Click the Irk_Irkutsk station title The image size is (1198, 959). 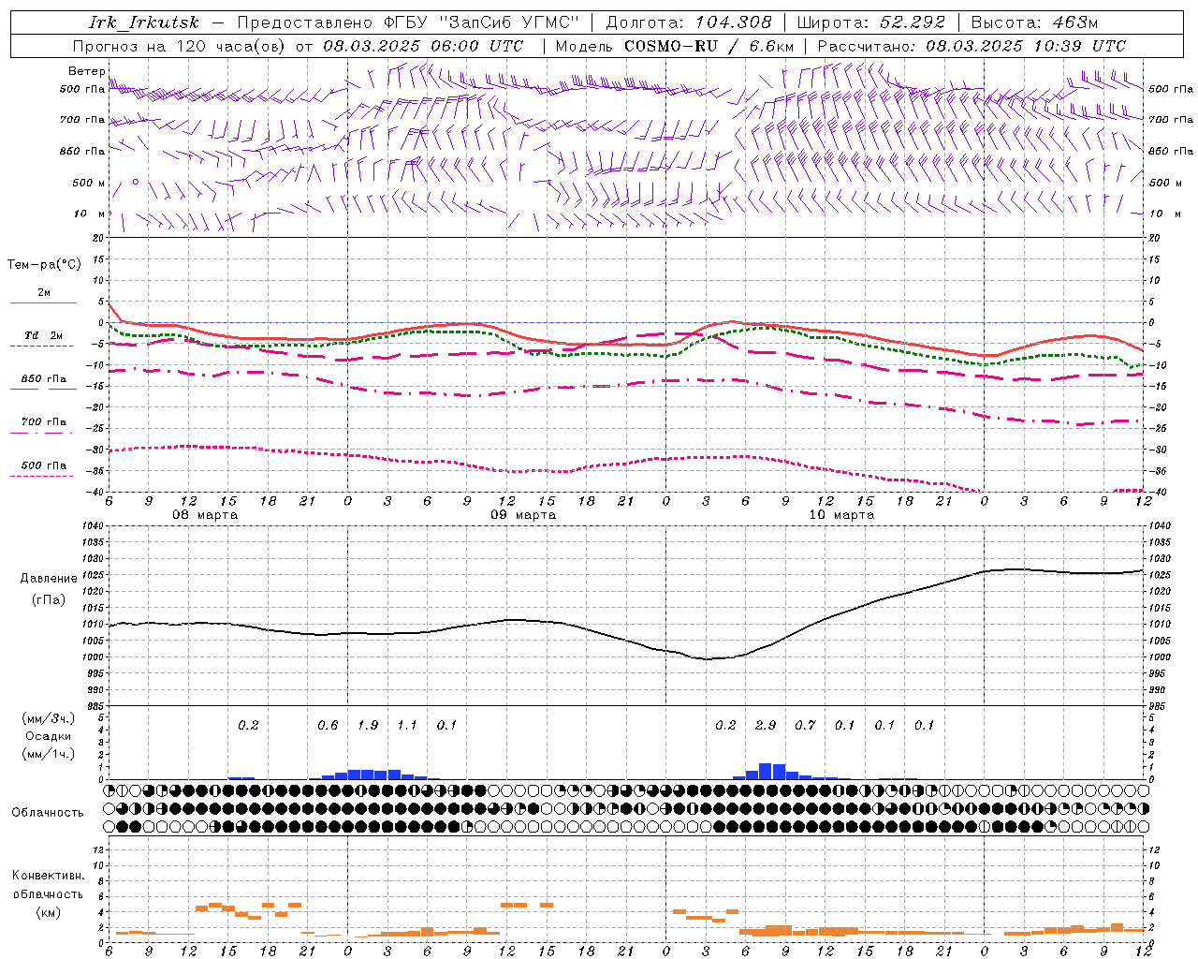click(143, 22)
